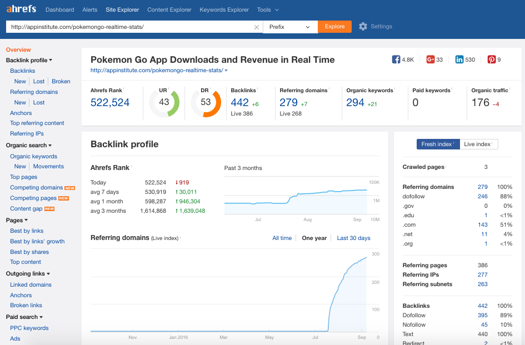
Task: Open Content gap link
Action: (x=26, y=209)
